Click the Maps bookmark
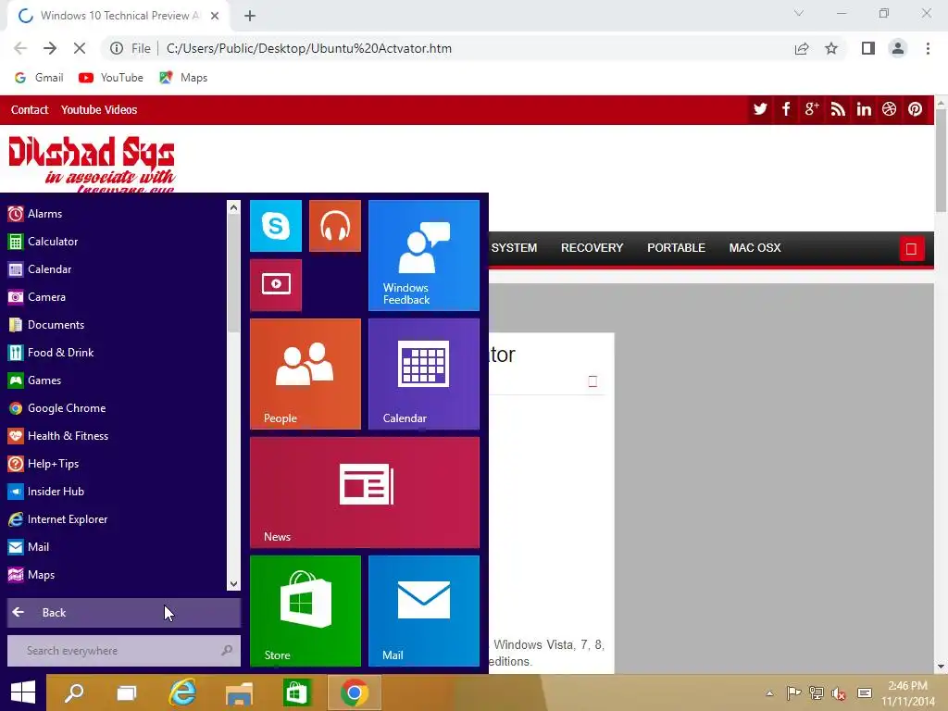Image resolution: width=948 pixels, height=711 pixels. pos(184,78)
